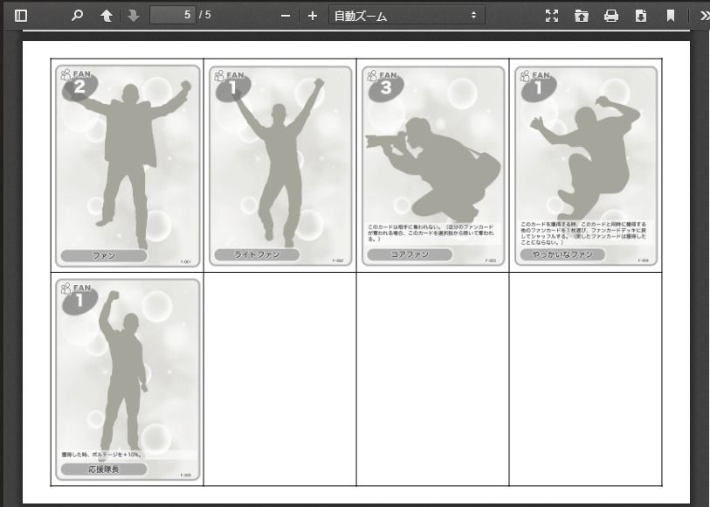Click the next page down arrow
This screenshot has width=710, height=507.
(134, 16)
